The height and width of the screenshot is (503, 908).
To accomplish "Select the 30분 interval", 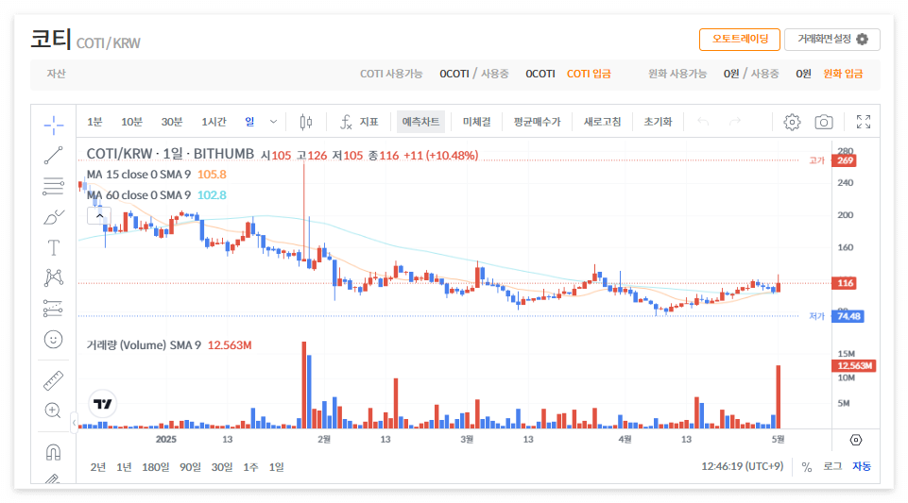I will 171,122.
